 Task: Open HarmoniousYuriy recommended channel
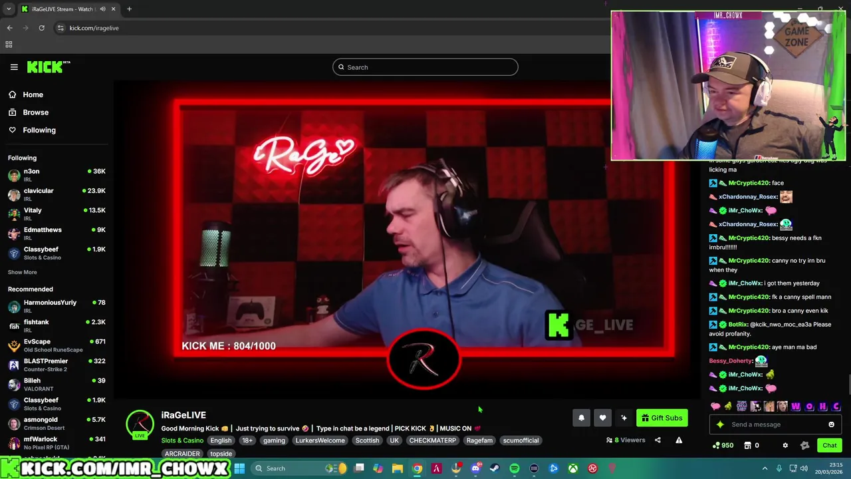tap(57, 306)
